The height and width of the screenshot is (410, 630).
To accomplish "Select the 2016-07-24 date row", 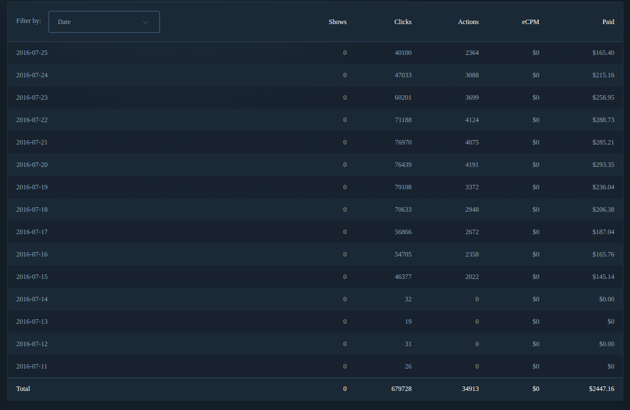I will click(x=315, y=75).
